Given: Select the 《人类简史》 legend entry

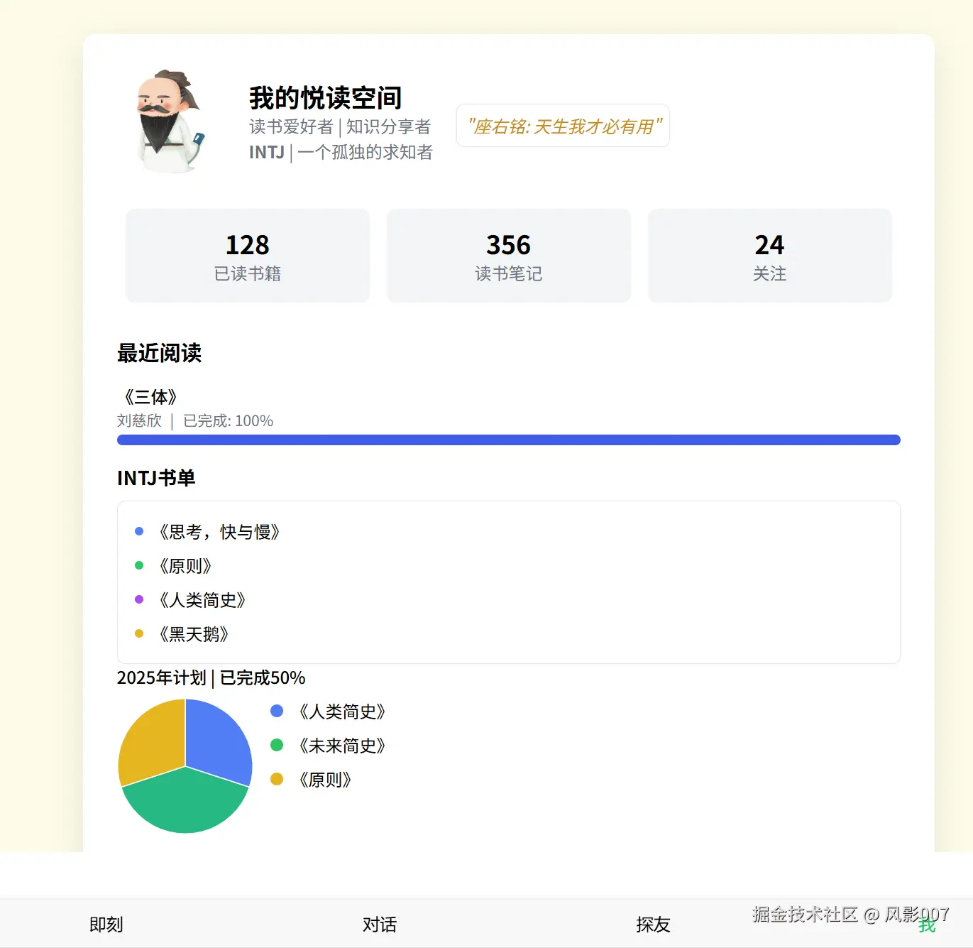Looking at the screenshot, I should (x=343, y=711).
